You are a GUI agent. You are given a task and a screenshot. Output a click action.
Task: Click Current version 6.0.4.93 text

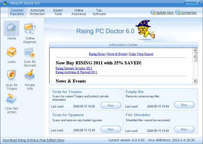coord(126,140)
